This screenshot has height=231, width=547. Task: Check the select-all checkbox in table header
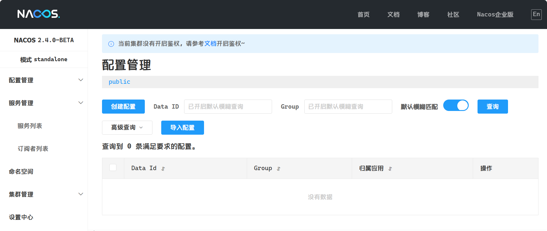113,167
